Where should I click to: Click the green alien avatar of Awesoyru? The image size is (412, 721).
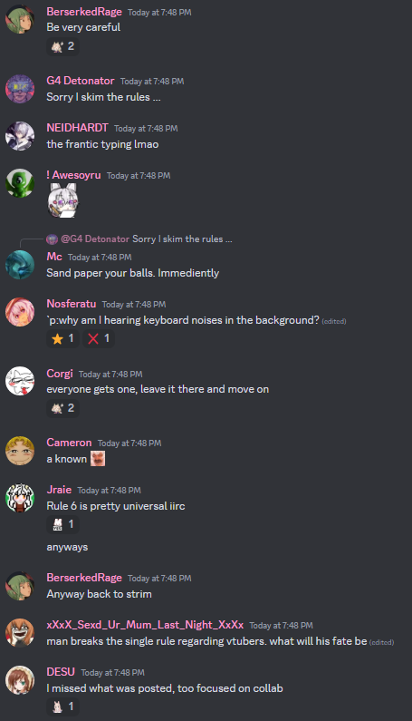pos(20,183)
